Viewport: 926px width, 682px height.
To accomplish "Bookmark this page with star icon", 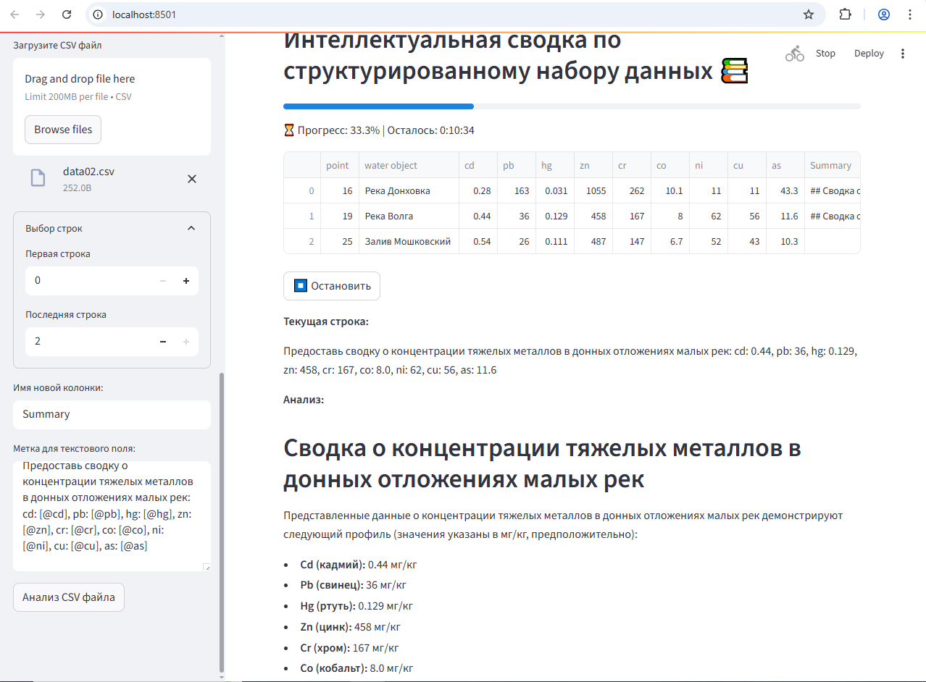I will click(809, 14).
